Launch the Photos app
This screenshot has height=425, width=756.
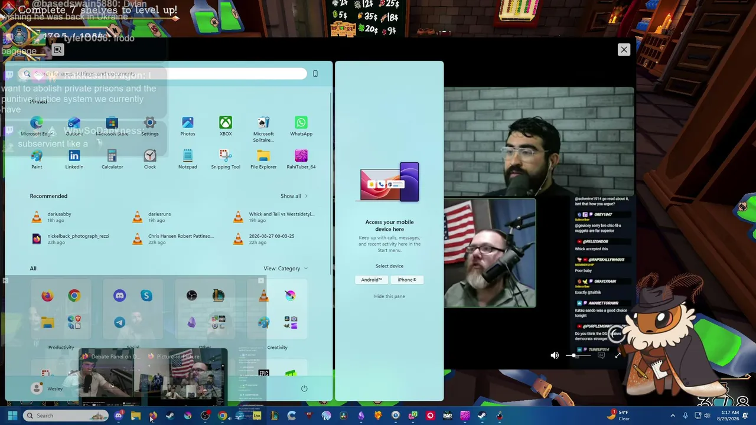pyautogui.click(x=188, y=126)
